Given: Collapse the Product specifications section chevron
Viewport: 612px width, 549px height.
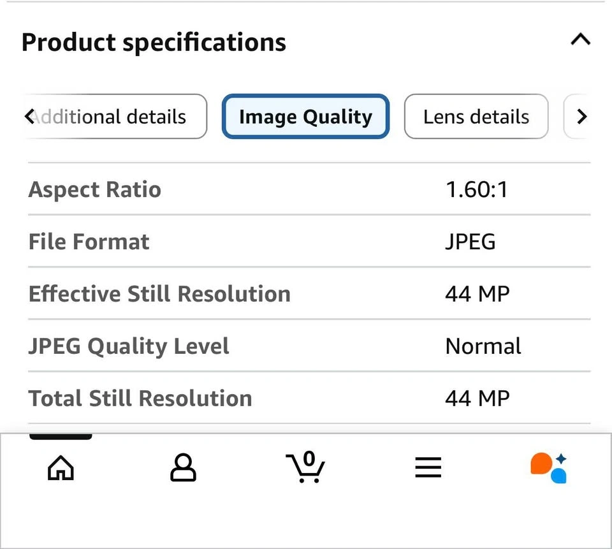Looking at the screenshot, I should 580,41.
